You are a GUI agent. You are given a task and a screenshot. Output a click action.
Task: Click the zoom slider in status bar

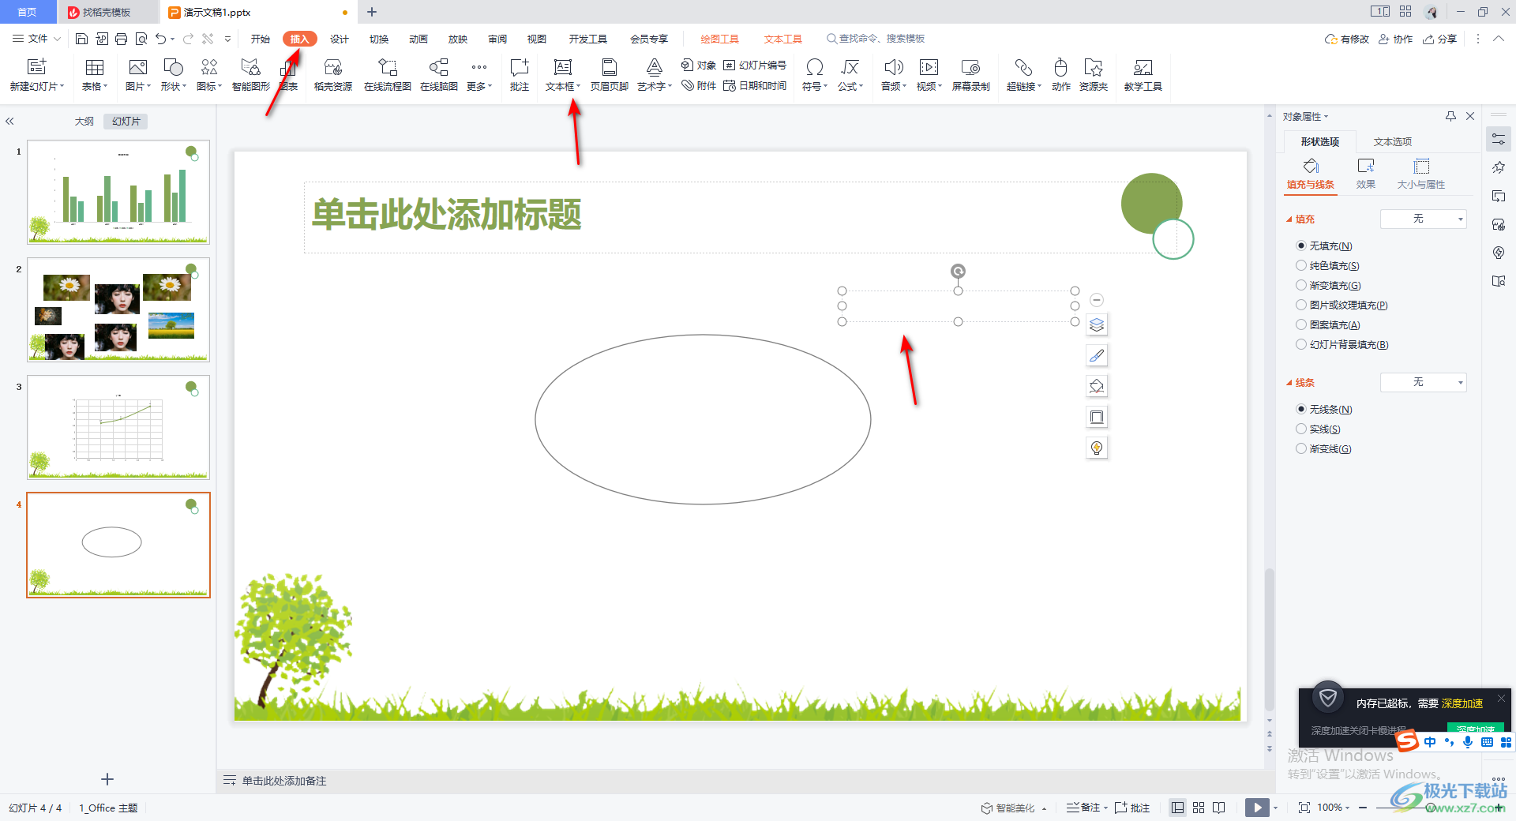click(x=1431, y=808)
